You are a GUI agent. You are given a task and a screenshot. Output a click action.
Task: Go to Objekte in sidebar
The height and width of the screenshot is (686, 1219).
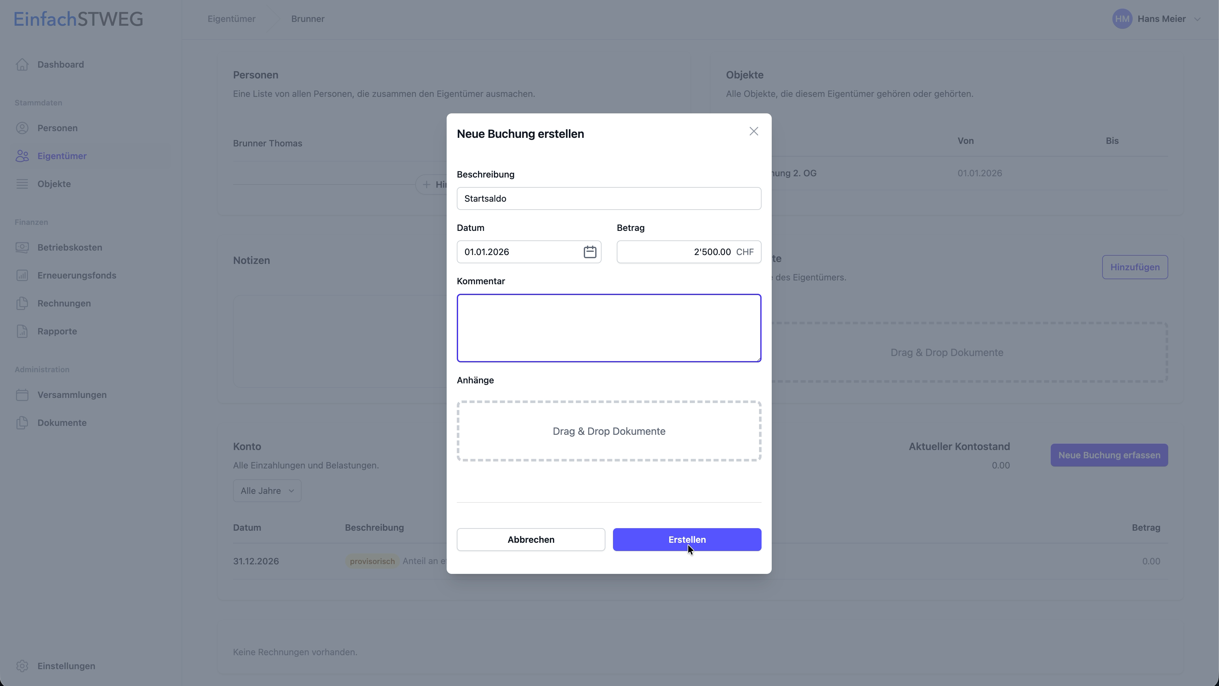pyautogui.click(x=54, y=184)
